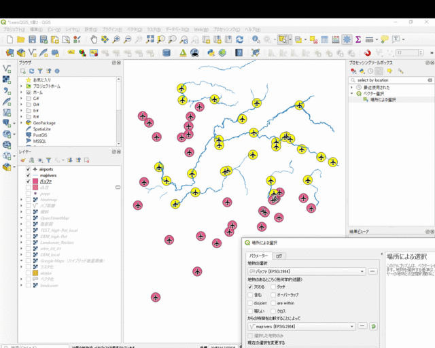Viewport: 435px width, 348px height.
Task: Open the ベクタ menu
Action: point(135,29)
